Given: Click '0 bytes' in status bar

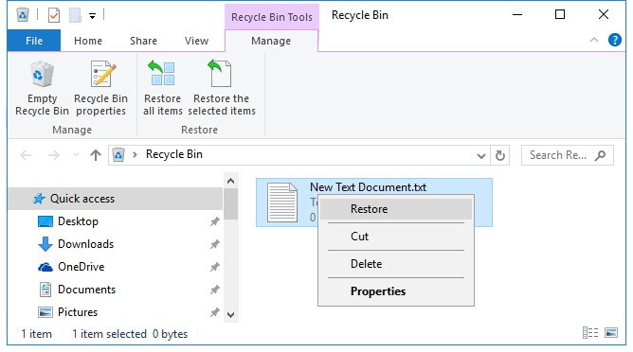Looking at the screenshot, I should (170, 334).
